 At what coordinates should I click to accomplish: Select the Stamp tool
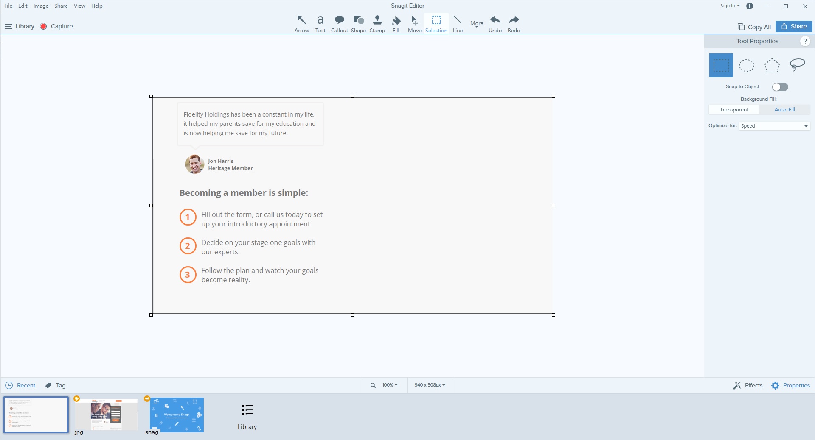click(377, 24)
